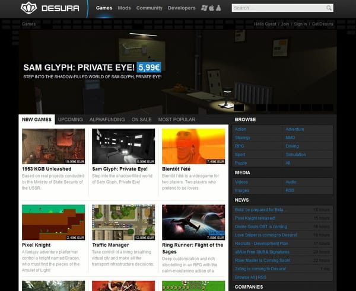The width and height of the screenshot is (356, 291).
Task: Click Ring Runner: Flight of the Sages title
Action: coord(192,248)
